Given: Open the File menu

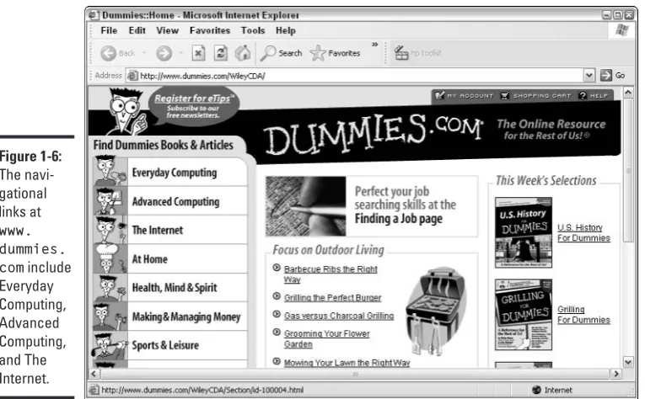Looking at the screenshot, I should coord(109,30).
